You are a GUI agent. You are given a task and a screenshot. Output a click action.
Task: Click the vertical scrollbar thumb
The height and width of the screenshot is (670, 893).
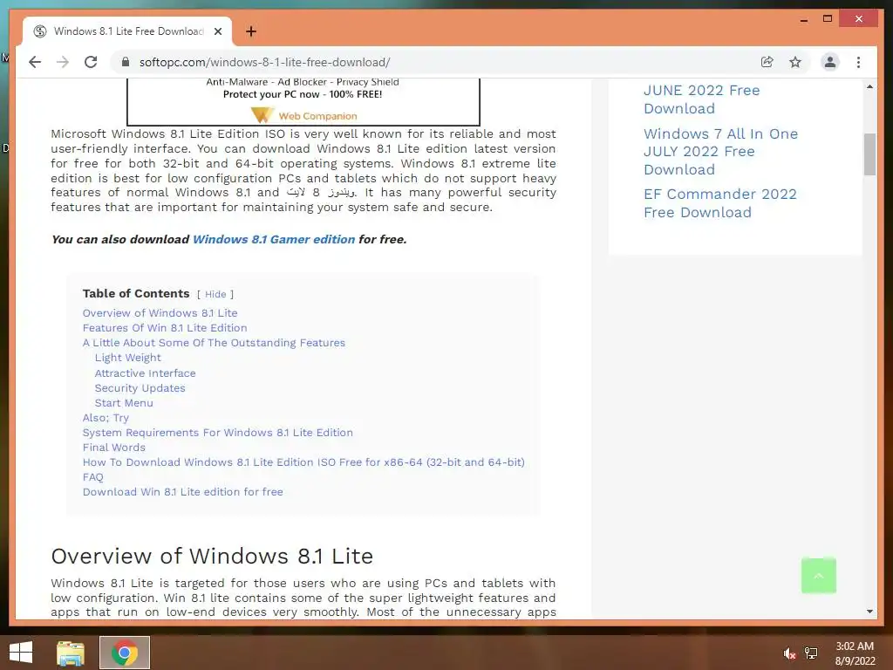(x=869, y=154)
